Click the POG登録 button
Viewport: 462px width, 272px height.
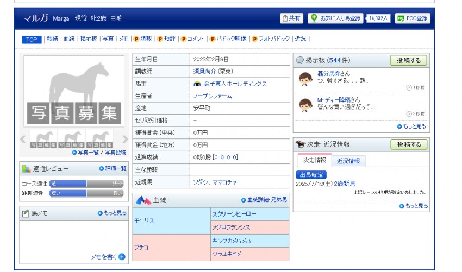point(413,18)
